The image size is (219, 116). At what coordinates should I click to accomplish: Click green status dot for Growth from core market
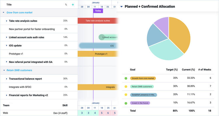pyautogui.click(x=126, y=78)
